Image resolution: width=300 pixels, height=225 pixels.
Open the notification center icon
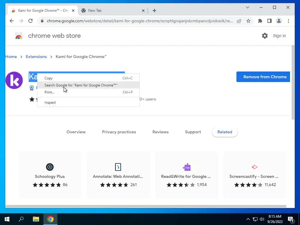(x=291, y=219)
